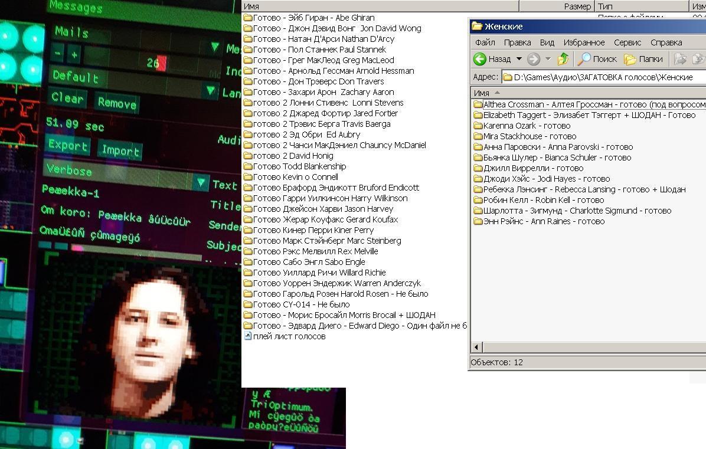Click folder icon of Эдвард Диего row
This screenshot has width=706, height=449.
coord(248,326)
